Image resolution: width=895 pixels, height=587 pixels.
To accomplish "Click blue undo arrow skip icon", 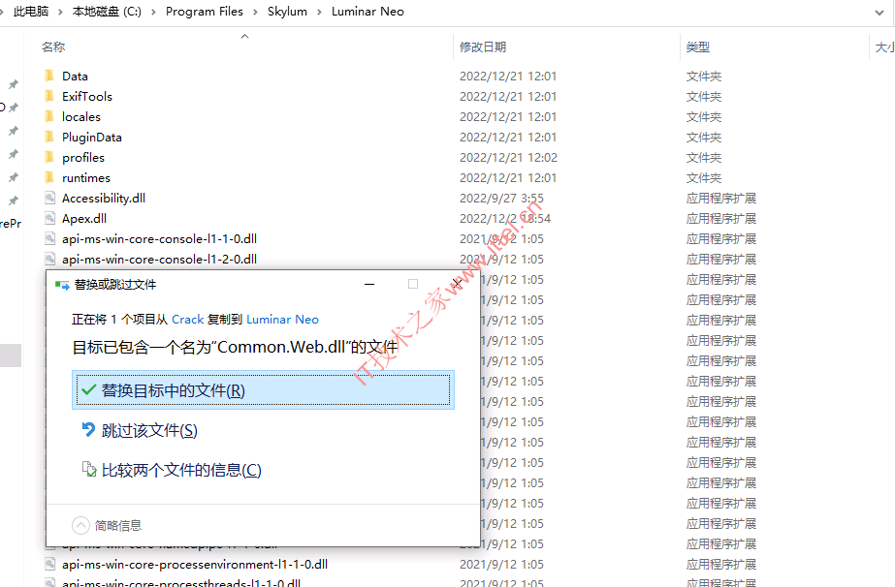I will [x=88, y=429].
